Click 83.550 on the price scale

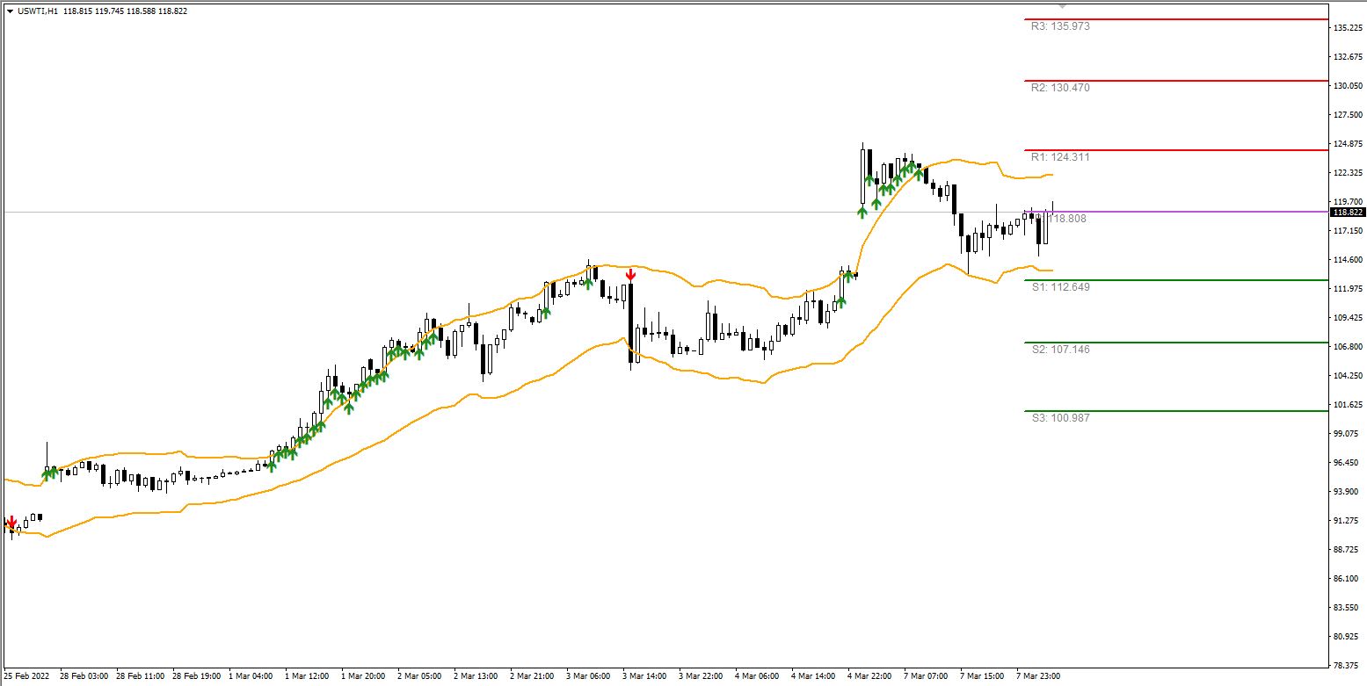tap(1348, 608)
